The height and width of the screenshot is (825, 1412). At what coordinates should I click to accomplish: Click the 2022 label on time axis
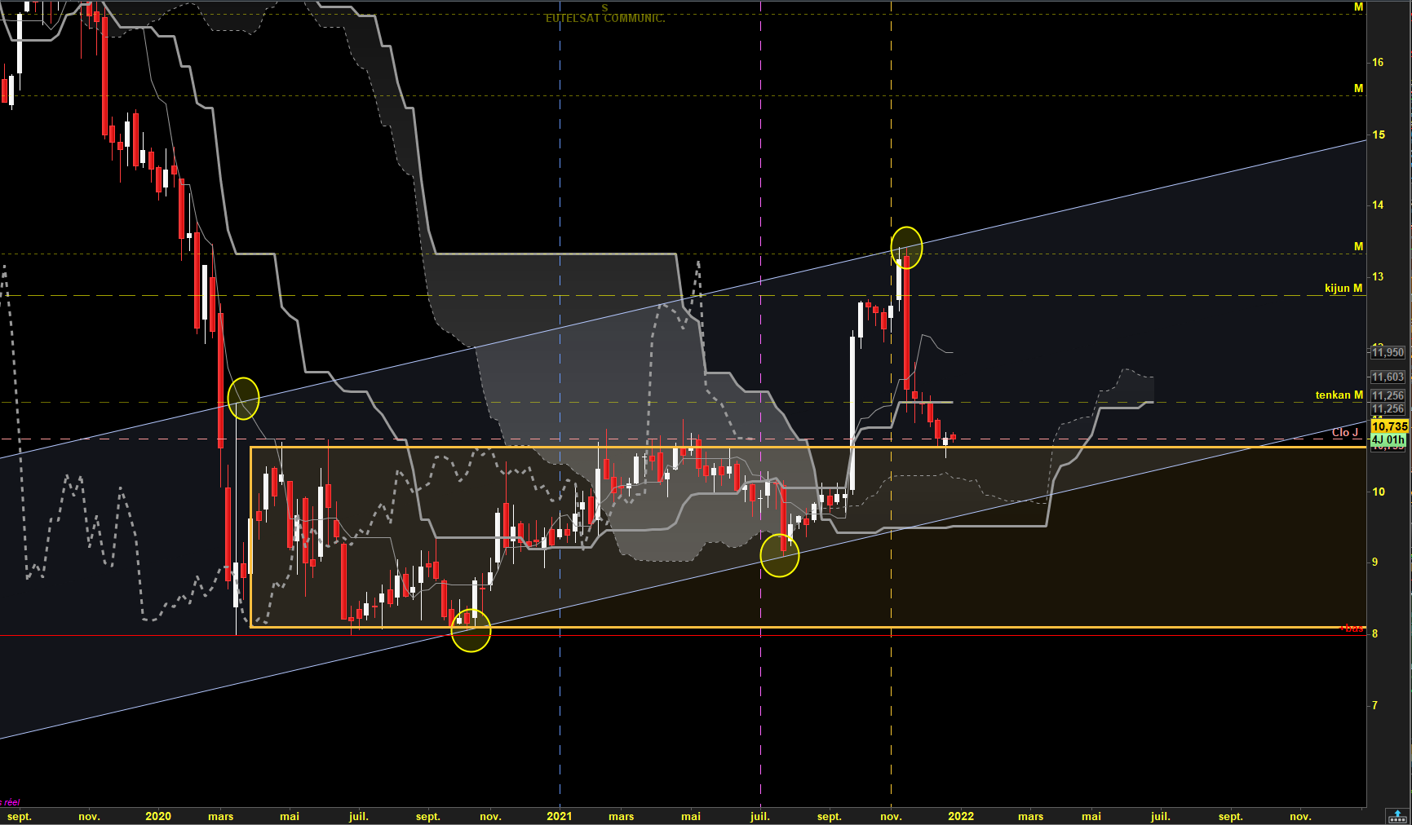coord(961,816)
